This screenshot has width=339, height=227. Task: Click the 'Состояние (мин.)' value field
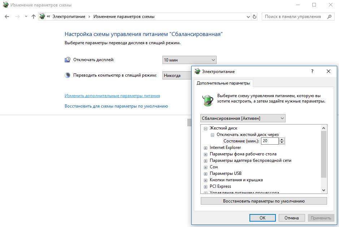tap(270, 141)
